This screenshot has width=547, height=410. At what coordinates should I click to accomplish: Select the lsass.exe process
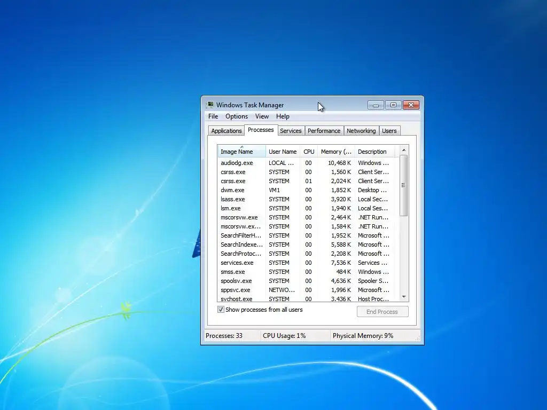tap(308, 199)
